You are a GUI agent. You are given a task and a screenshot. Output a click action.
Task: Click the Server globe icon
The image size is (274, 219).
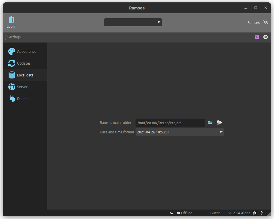12,87
